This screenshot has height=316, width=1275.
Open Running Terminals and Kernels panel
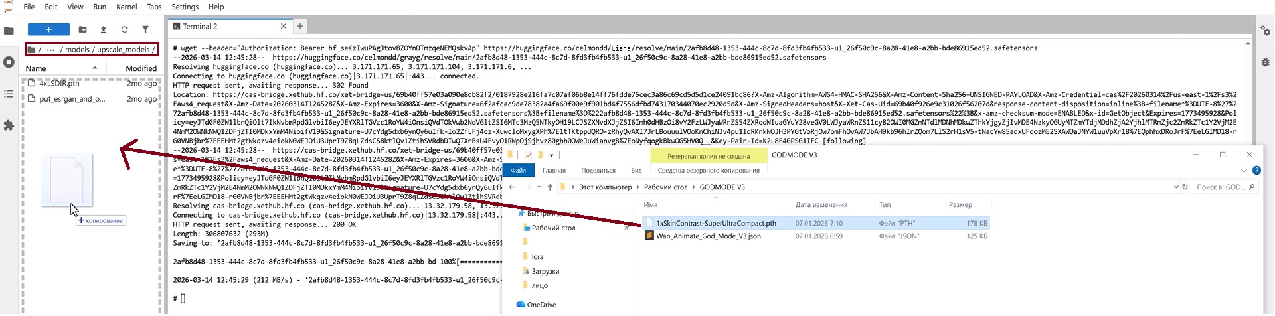click(x=9, y=62)
